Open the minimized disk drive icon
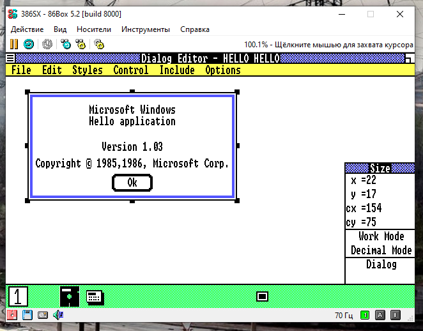This screenshot has width=423, height=331. (69, 296)
